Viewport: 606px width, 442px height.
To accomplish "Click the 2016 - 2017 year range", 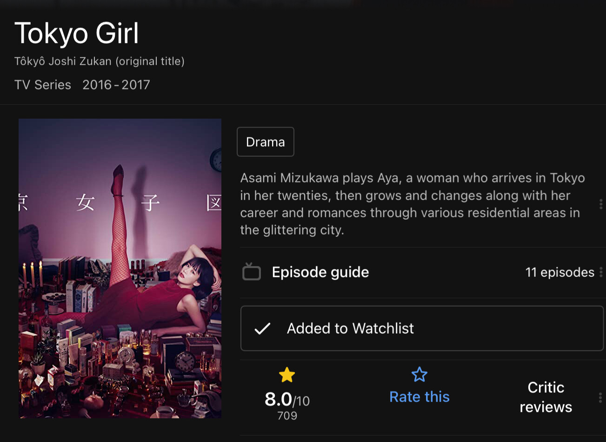I will click(116, 85).
